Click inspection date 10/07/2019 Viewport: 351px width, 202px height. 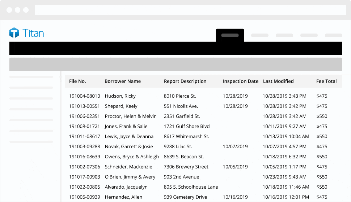(x=235, y=146)
